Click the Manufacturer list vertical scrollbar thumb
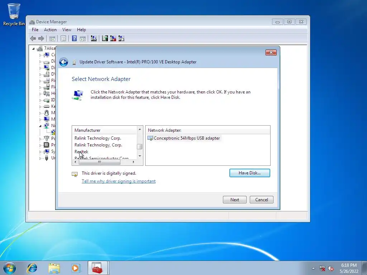The image size is (367, 275). pos(140,146)
